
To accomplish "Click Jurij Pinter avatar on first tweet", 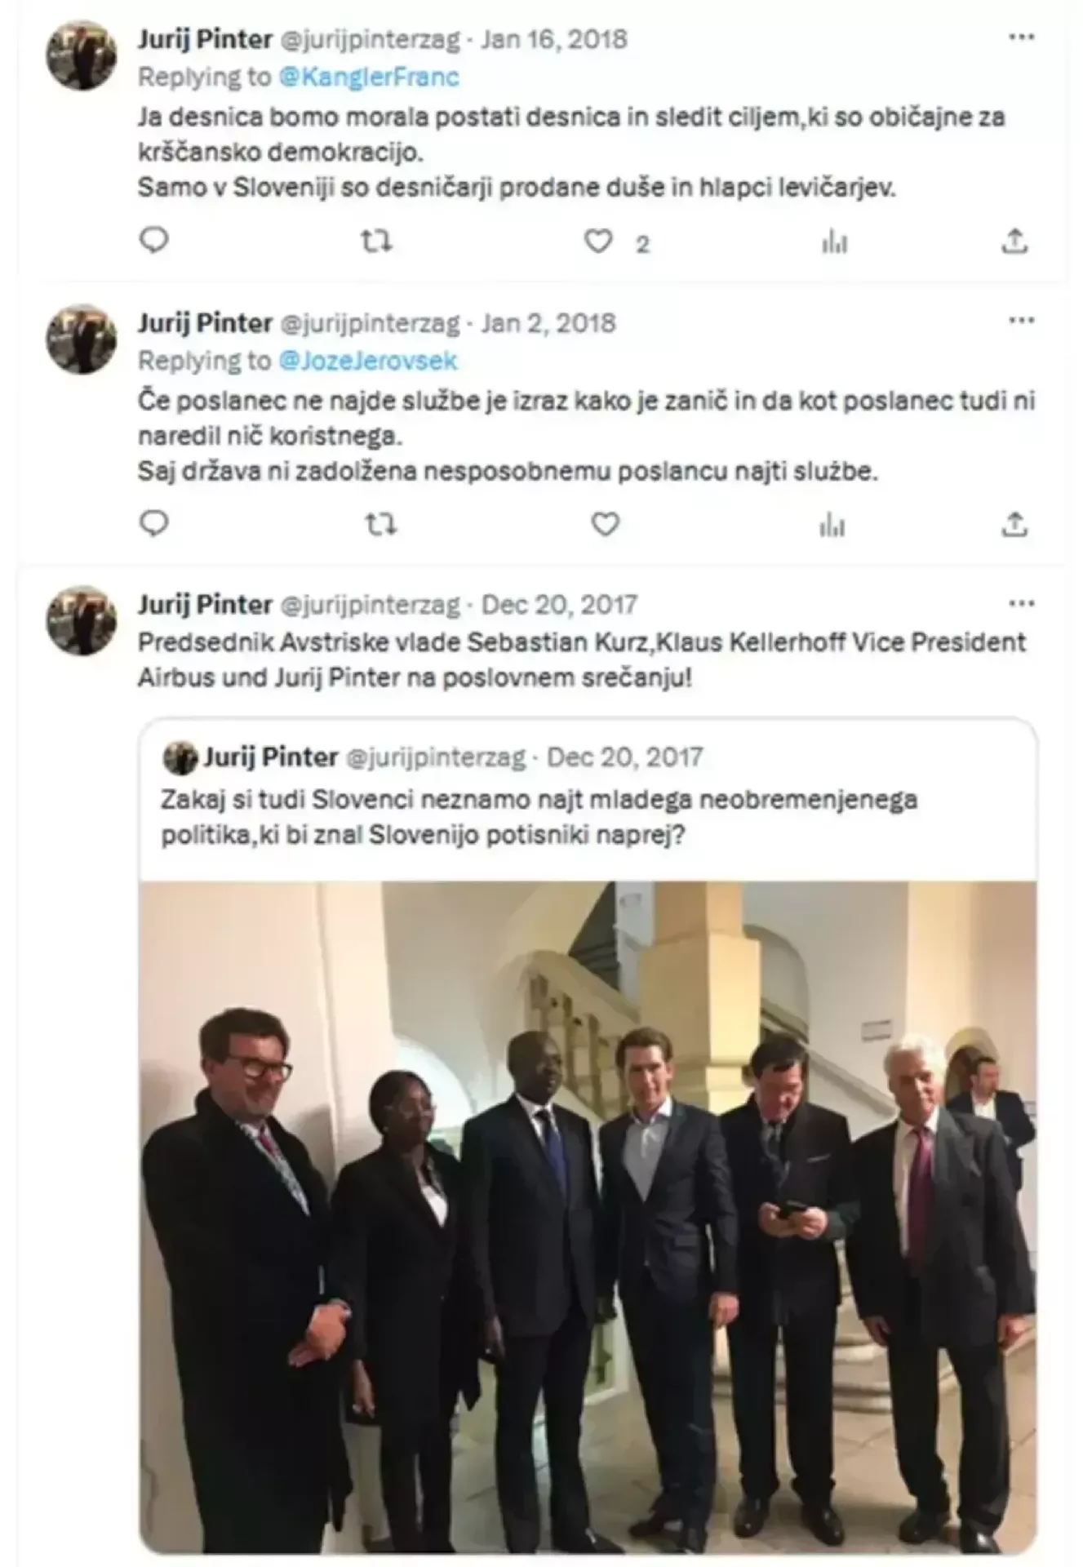I will click(x=81, y=55).
